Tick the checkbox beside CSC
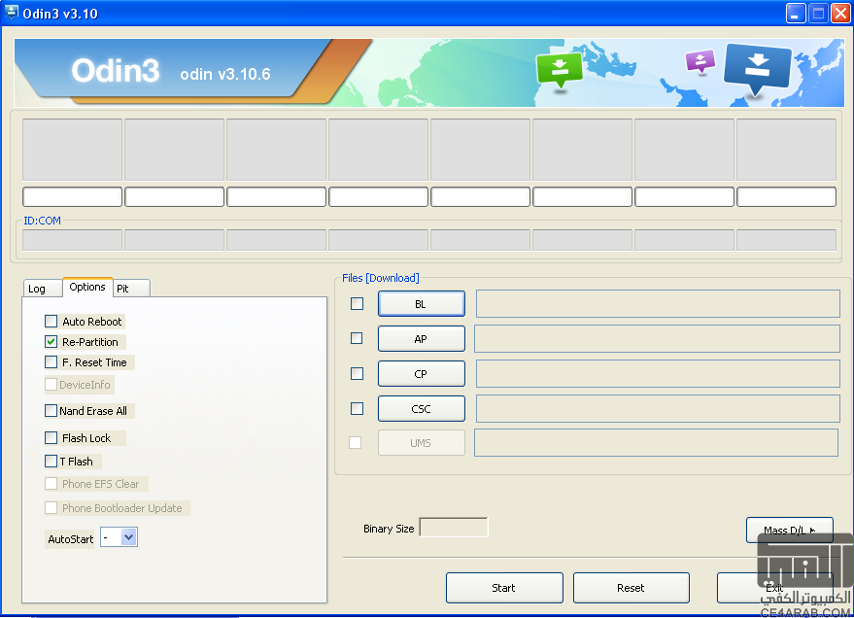Screen dimensions: 854x618 (357, 408)
